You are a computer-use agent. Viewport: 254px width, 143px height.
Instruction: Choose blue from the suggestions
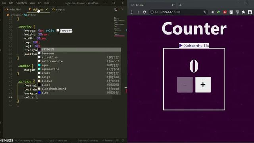point(79,93)
